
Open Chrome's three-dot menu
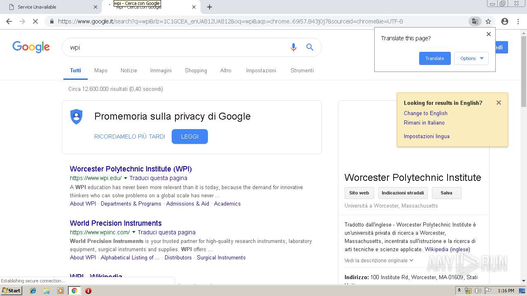pos(518,21)
